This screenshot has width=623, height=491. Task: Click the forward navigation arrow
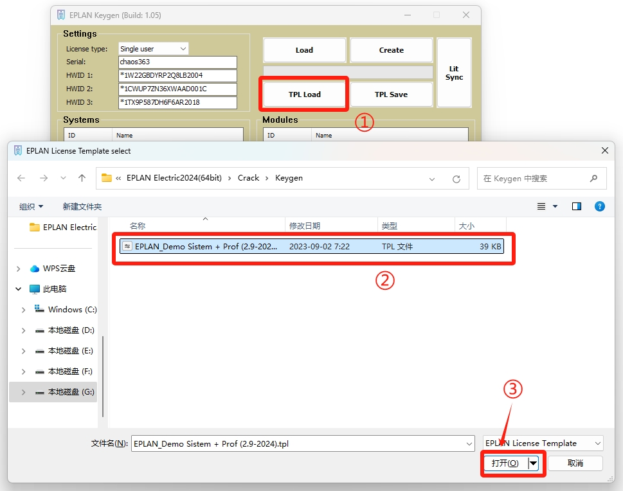(x=43, y=178)
